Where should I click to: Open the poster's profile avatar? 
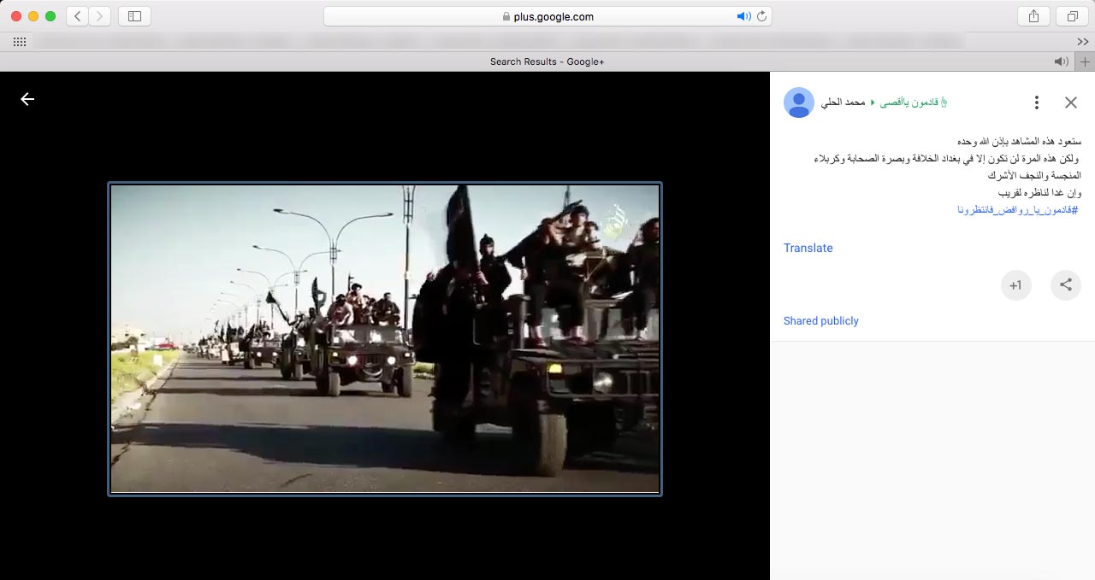(798, 103)
